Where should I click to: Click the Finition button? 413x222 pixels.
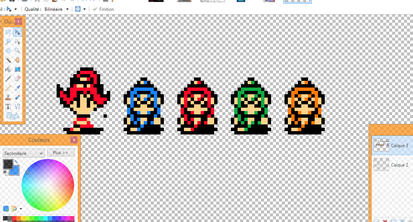(x=103, y=9)
